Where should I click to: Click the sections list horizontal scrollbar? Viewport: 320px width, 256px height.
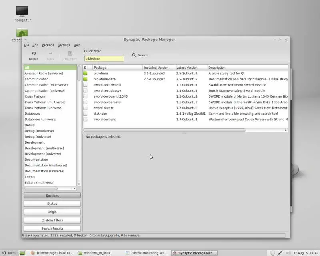(x=41, y=188)
